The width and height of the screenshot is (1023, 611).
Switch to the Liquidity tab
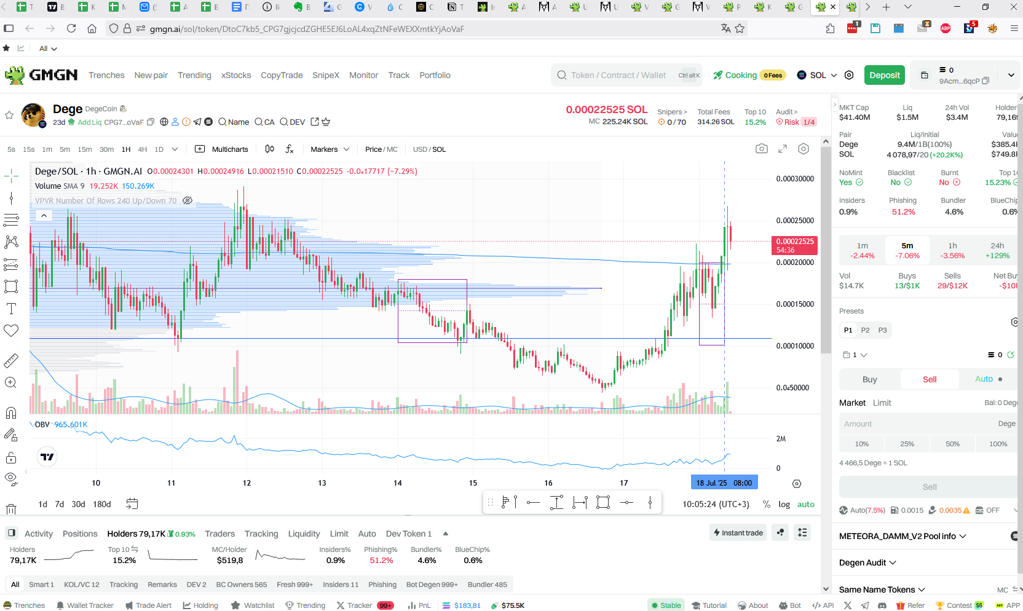(304, 534)
